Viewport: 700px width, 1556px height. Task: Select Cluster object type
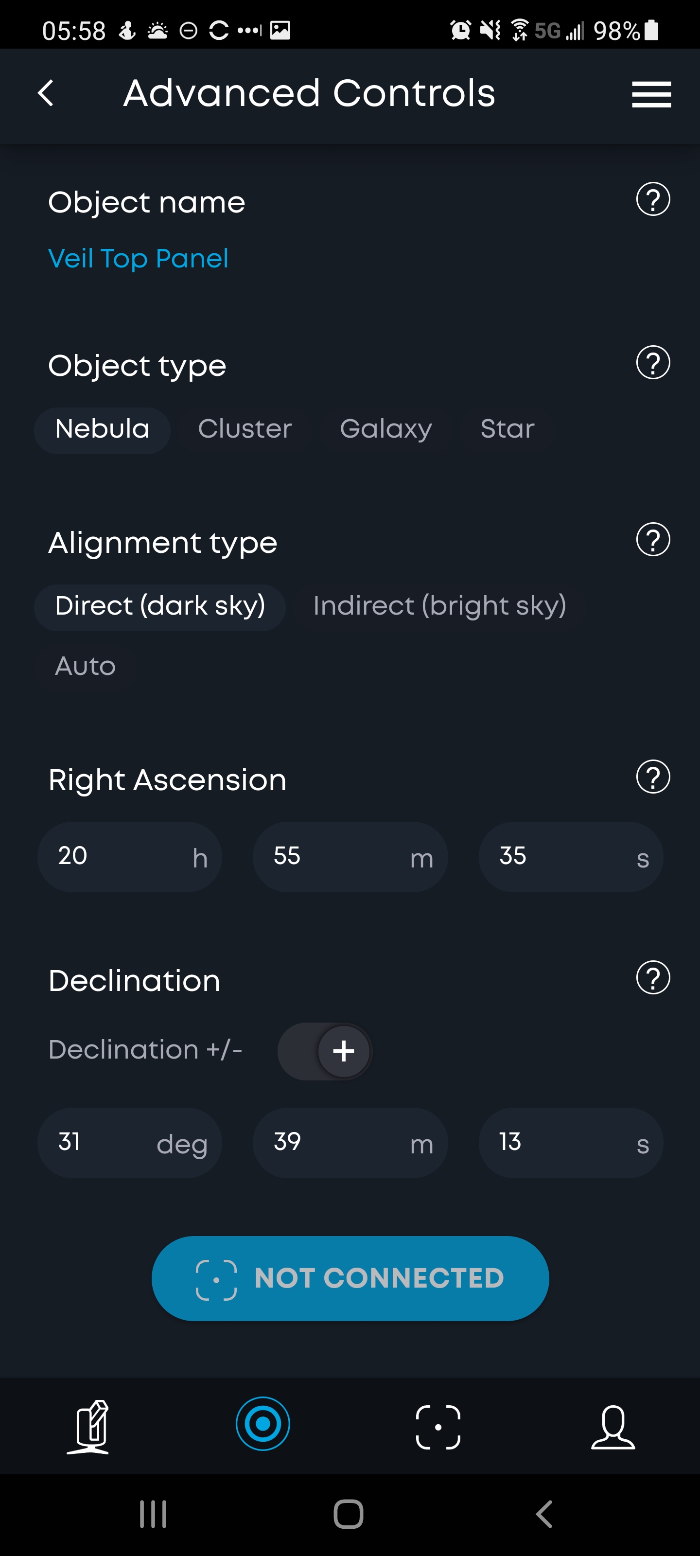[245, 429]
